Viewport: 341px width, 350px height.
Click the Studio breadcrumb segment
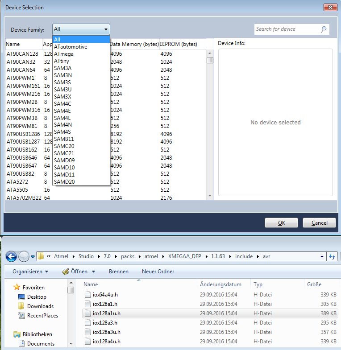click(x=86, y=256)
